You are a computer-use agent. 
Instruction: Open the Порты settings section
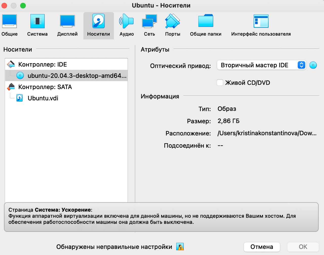(x=173, y=26)
